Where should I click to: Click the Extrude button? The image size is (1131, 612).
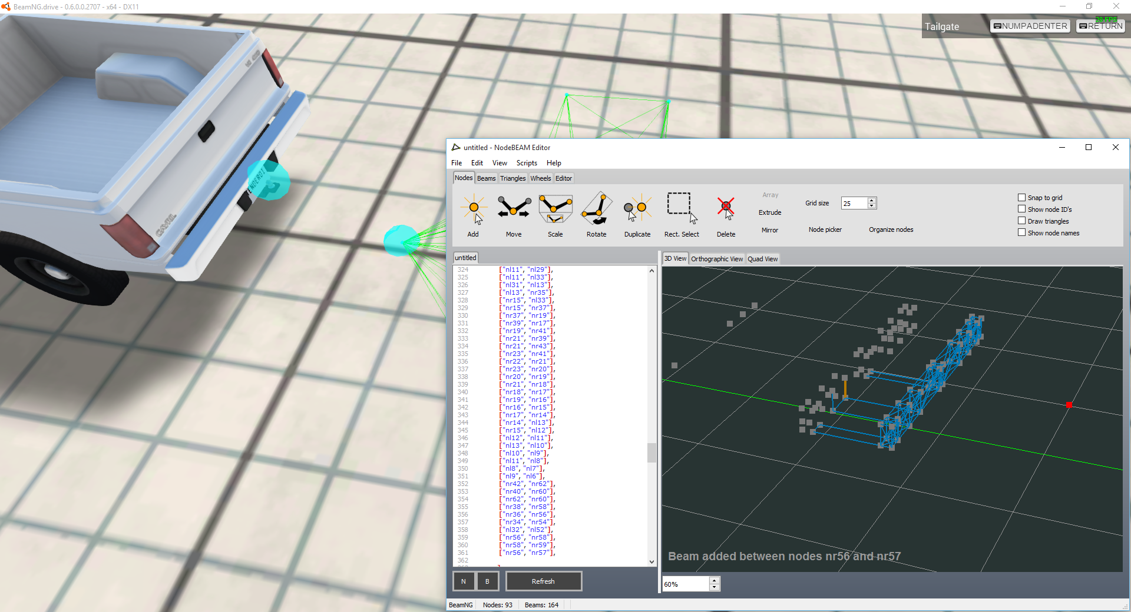(x=770, y=212)
